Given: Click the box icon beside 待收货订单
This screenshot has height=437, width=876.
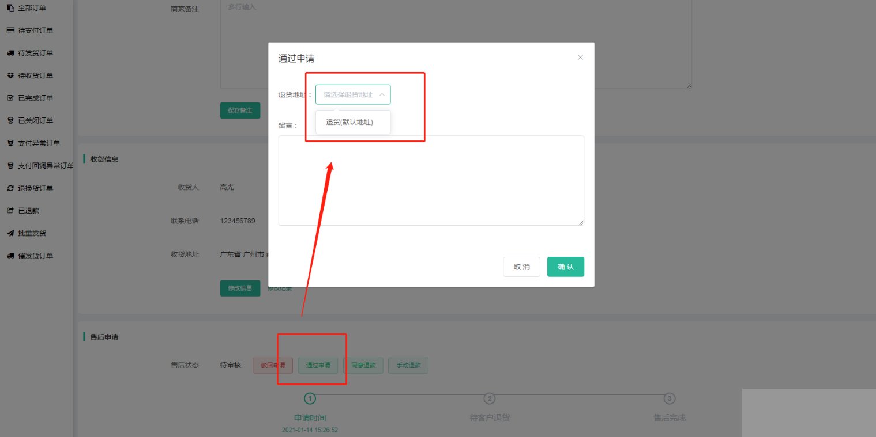Looking at the screenshot, I should (x=10, y=75).
